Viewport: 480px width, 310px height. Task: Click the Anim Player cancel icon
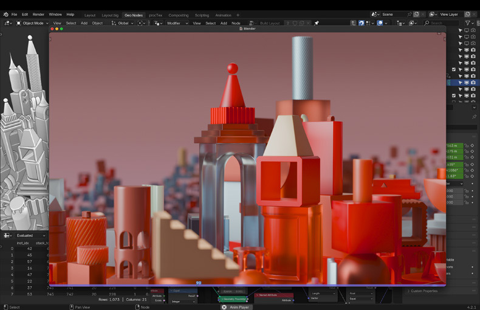[224, 307]
